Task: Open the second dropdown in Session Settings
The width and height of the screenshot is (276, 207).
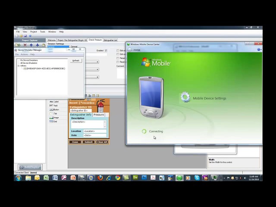Action: [x=97, y=69]
